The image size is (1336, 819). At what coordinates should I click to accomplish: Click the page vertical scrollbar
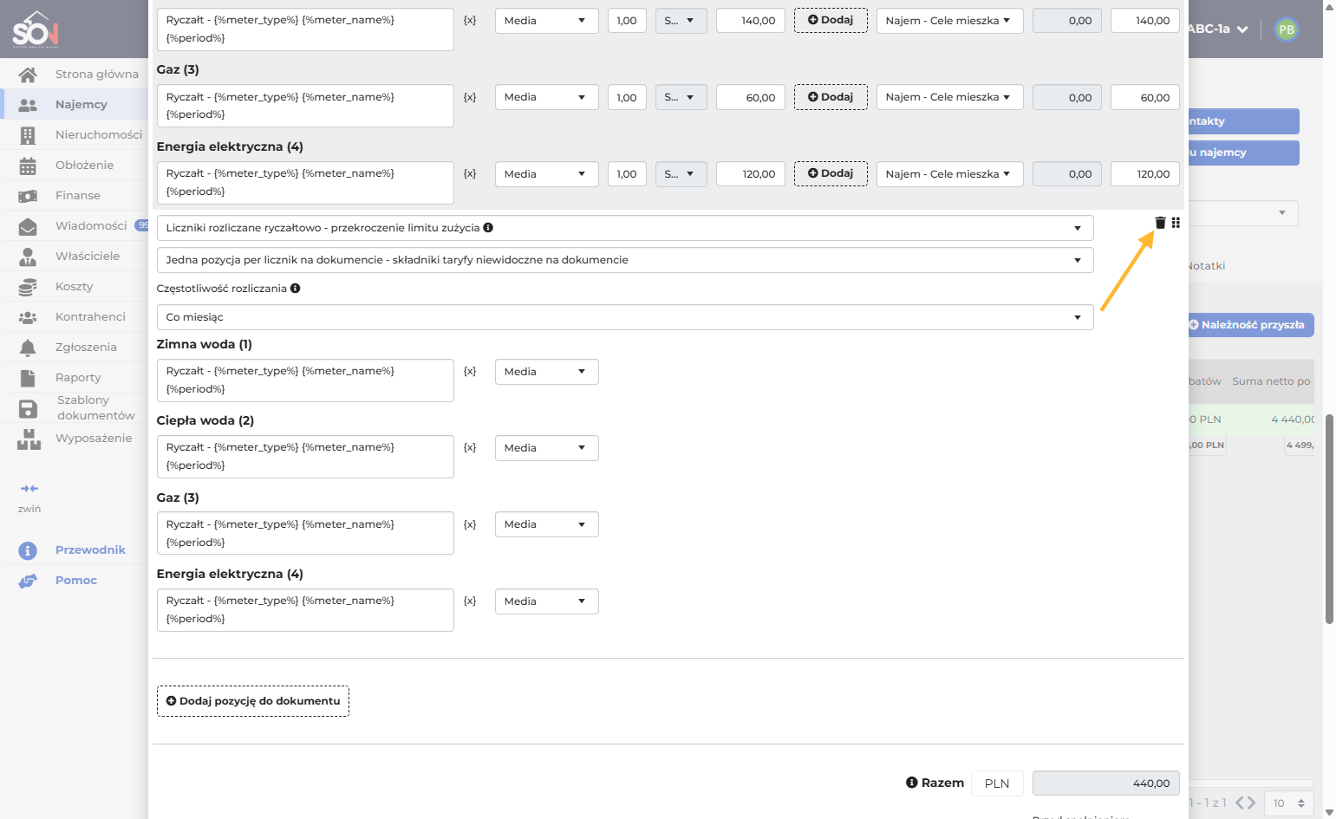[1329, 518]
